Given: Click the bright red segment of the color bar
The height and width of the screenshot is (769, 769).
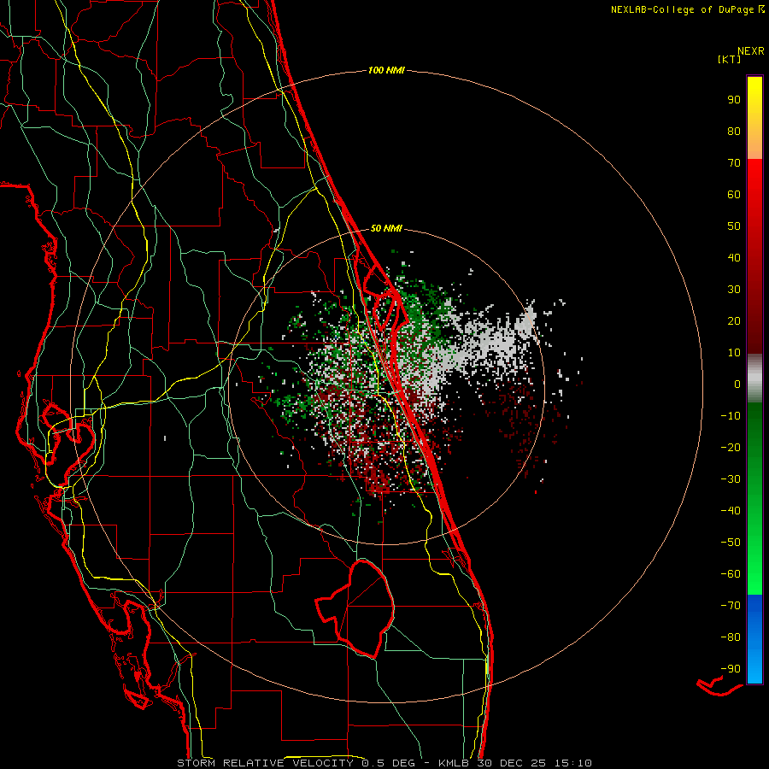Looking at the screenshot, I should pyautogui.click(x=754, y=179).
